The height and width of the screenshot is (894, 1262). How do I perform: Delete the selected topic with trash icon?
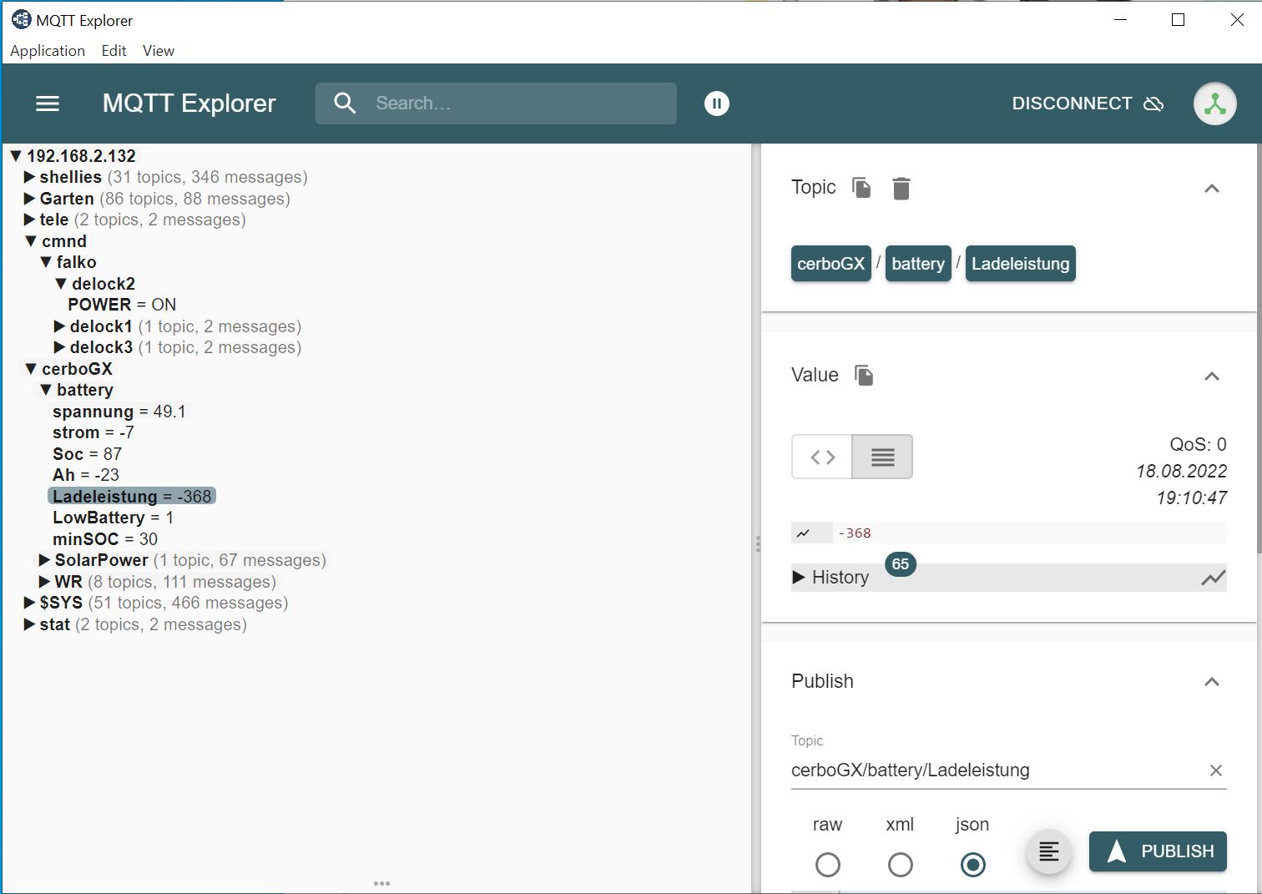(x=901, y=189)
